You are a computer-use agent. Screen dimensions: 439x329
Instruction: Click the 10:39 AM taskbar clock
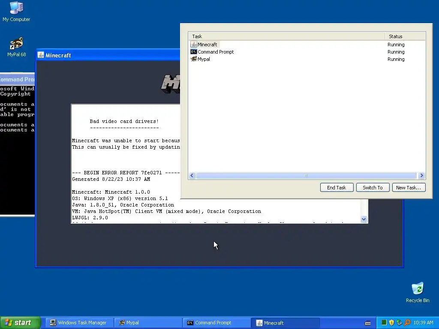pos(423,323)
